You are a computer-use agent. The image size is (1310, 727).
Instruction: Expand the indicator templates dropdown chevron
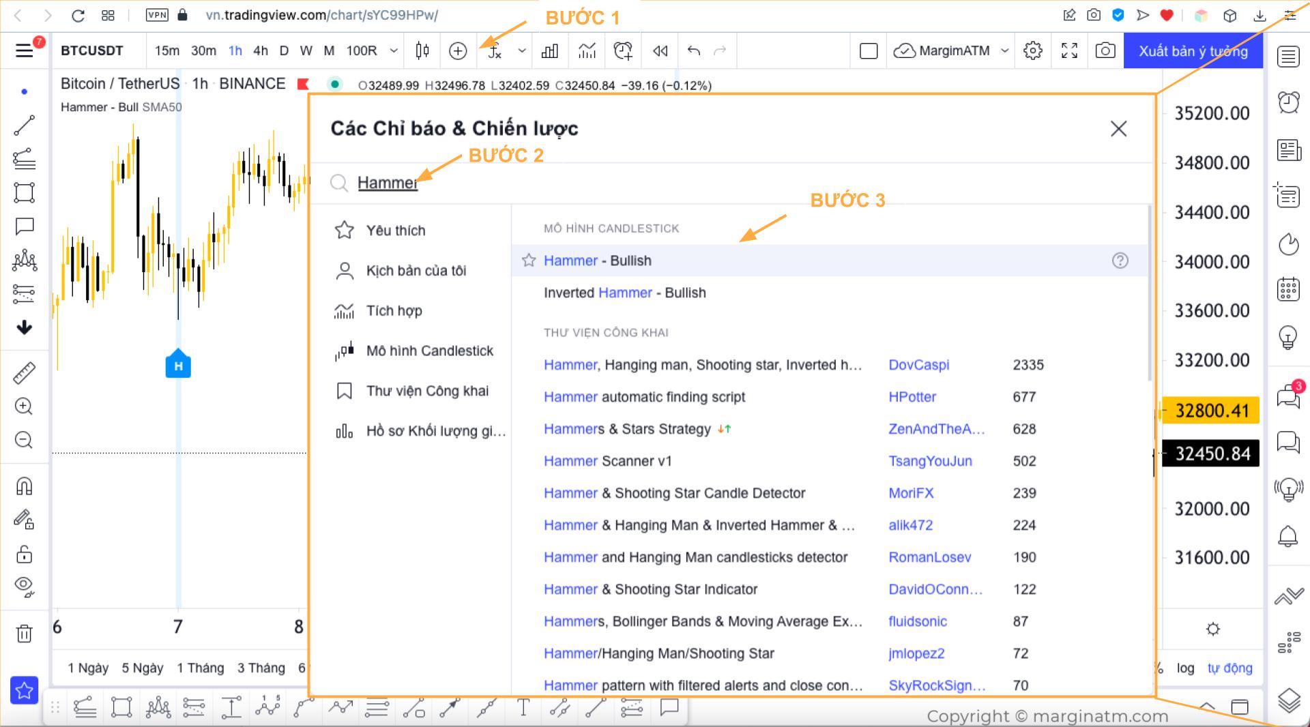click(522, 50)
